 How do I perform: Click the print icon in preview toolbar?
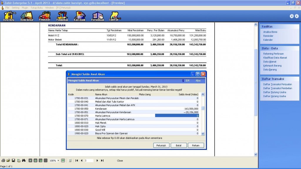point(3,161)
